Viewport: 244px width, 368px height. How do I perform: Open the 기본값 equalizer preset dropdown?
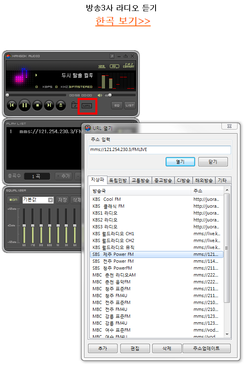(38, 200)
